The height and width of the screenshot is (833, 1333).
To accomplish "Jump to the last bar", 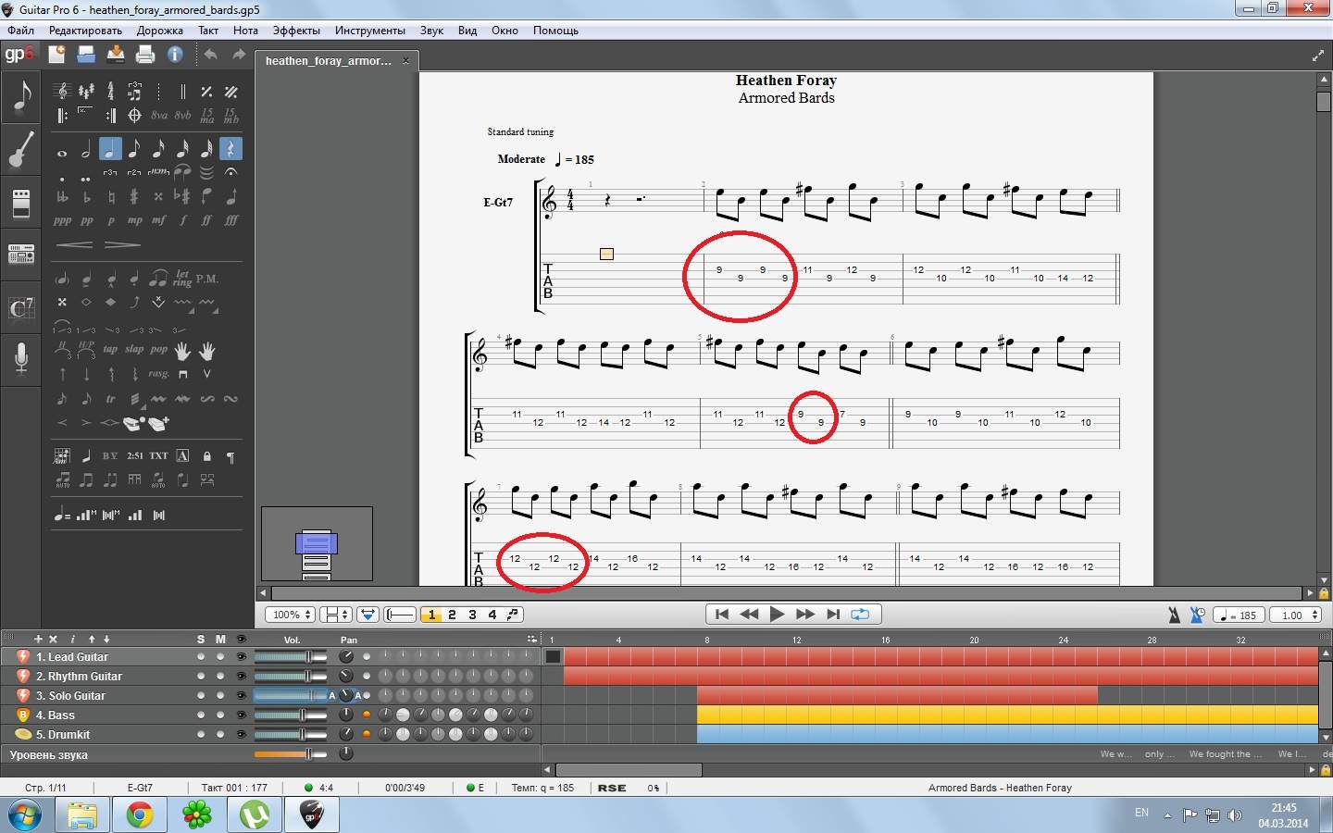I will click(833, 614).
